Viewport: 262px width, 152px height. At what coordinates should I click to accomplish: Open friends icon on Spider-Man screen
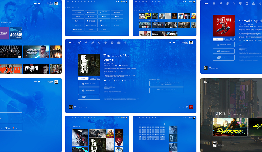[x=227, y=4]
